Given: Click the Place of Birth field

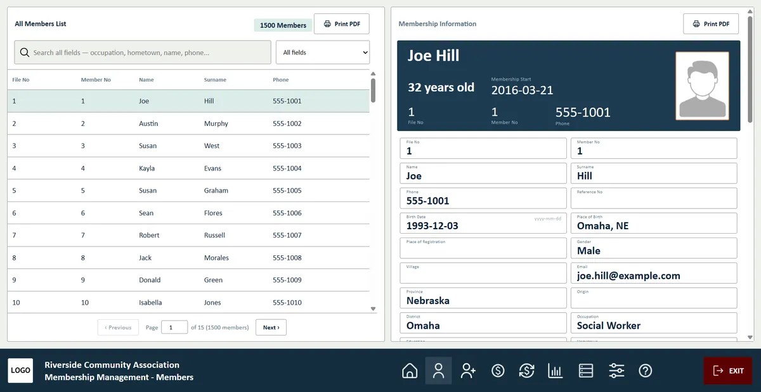Looking at the screenshot, I should tap(654, 223).
